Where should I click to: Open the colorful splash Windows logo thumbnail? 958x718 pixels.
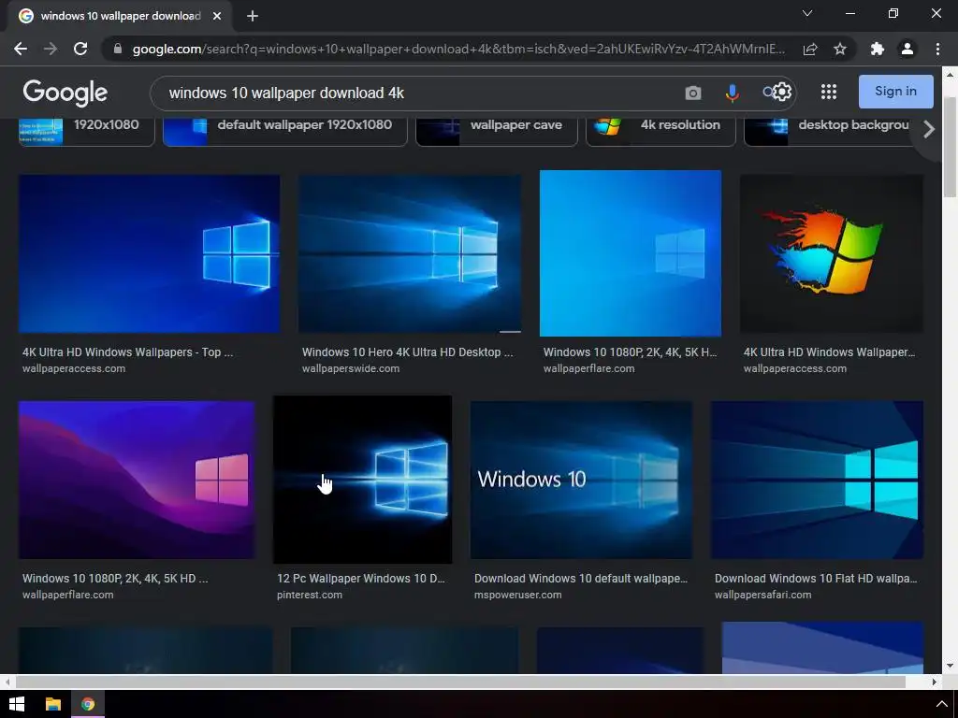click(832, 253)
